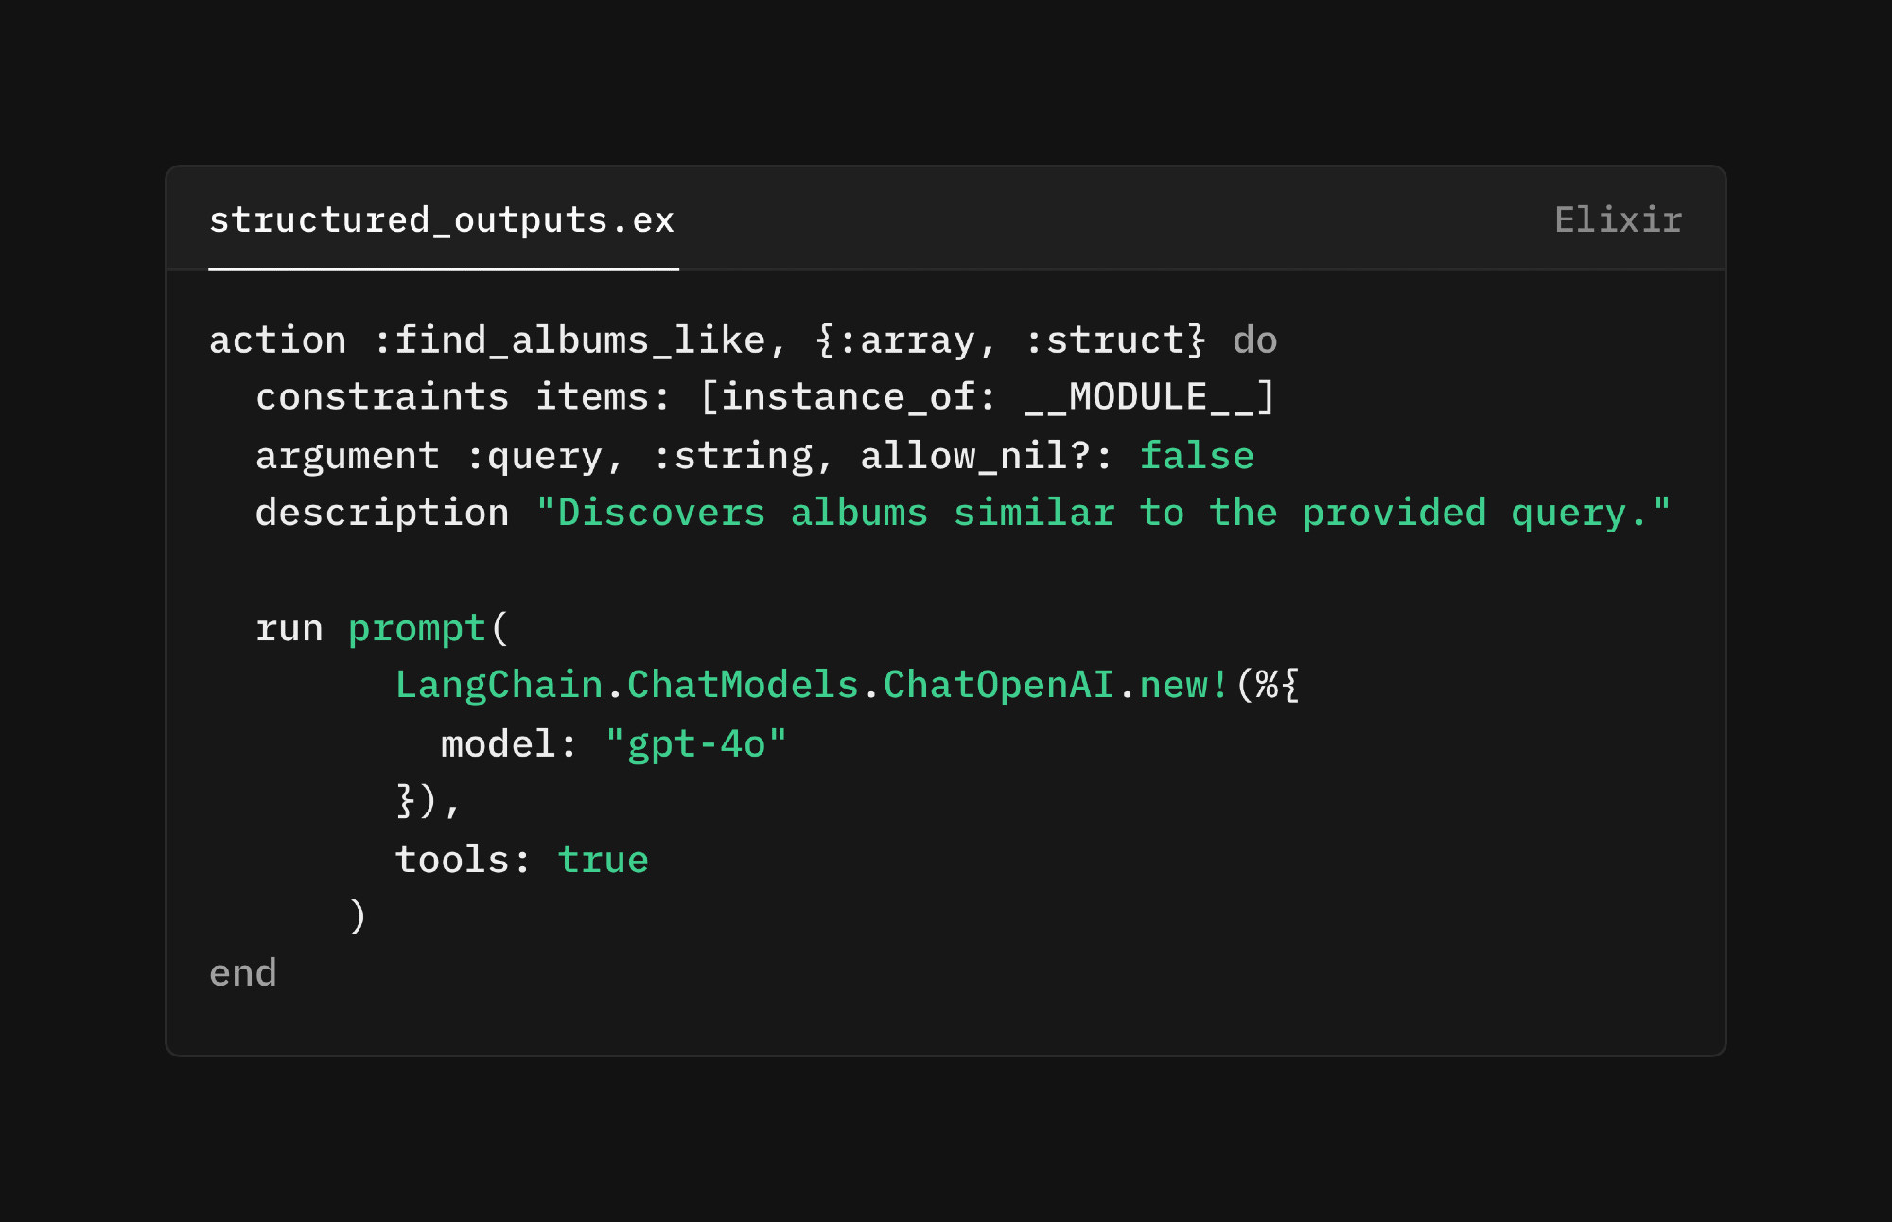Click the __MODULE__ reference
Viewport: 1892px width, 1222px height.
pos(1139,397)
